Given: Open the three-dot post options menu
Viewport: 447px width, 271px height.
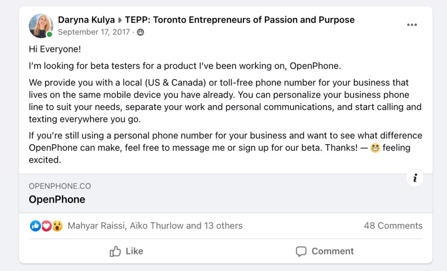Looking at the screenshot, I should [x=412, y=25].
